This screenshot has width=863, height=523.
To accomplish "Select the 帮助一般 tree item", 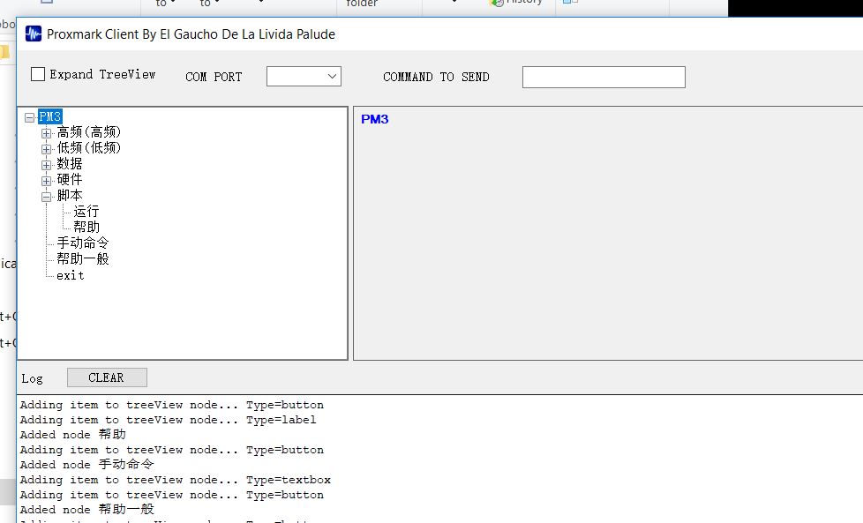I will point(83,259).
